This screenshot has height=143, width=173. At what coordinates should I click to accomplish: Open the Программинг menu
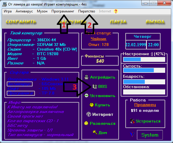coord(63,11)
